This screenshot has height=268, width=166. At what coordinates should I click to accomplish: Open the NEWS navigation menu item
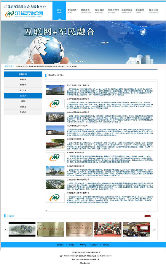click(72, 11)
